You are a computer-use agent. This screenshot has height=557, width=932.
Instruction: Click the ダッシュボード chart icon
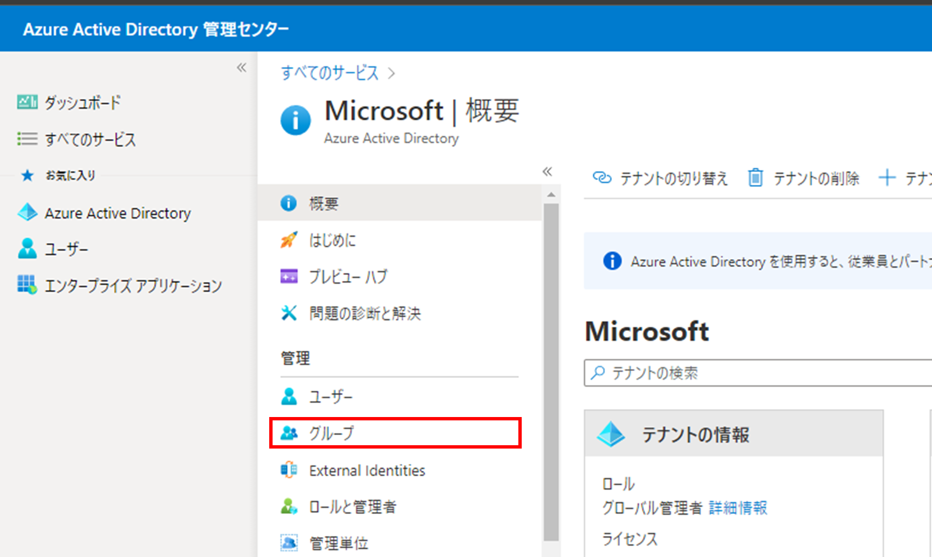coord(27,102)
